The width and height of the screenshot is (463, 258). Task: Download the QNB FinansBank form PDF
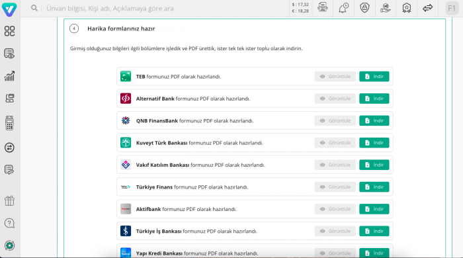[x=374, y=121]
